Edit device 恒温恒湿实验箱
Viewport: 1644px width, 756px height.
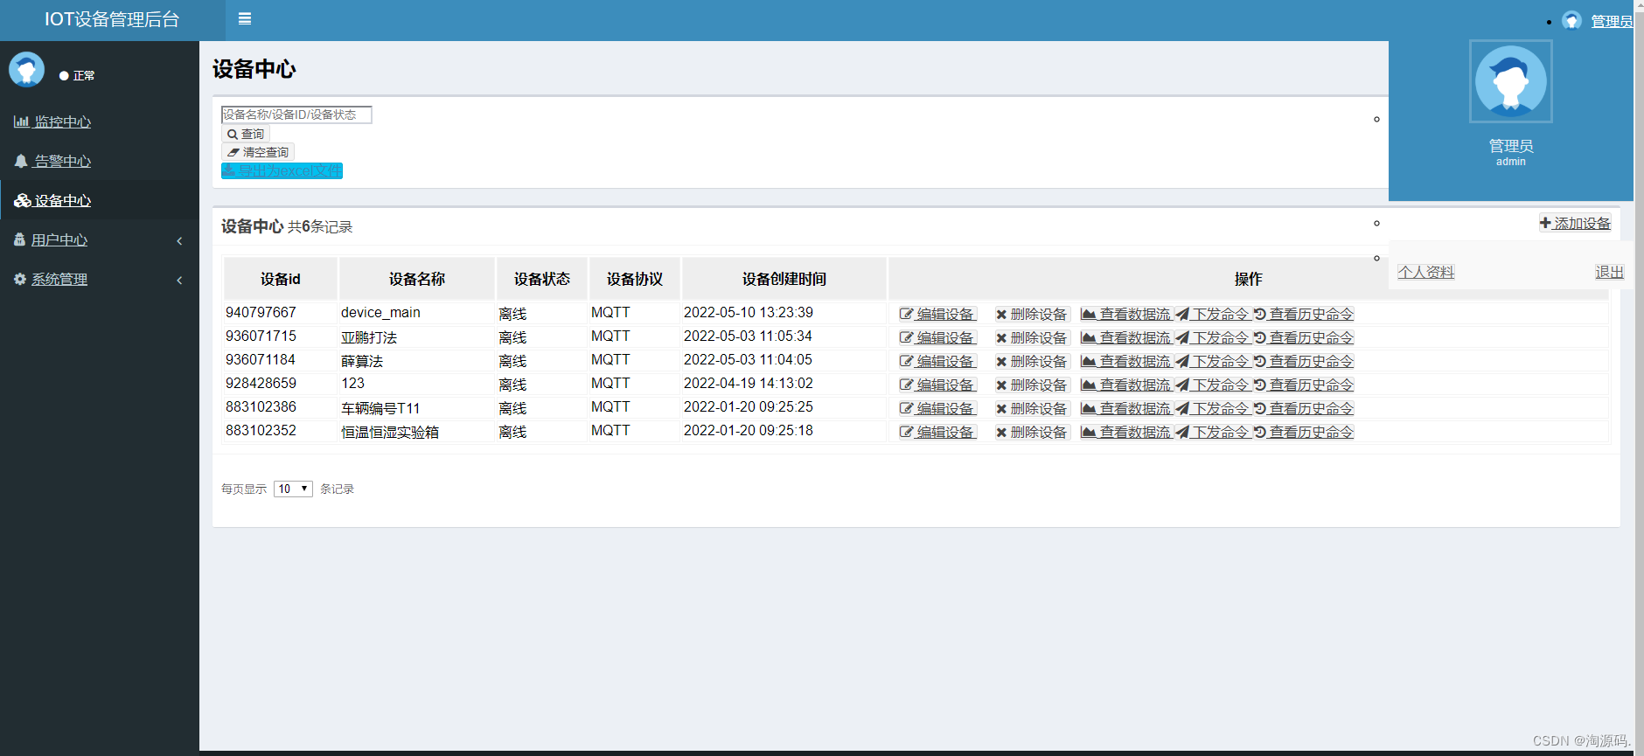pos(937,432)
